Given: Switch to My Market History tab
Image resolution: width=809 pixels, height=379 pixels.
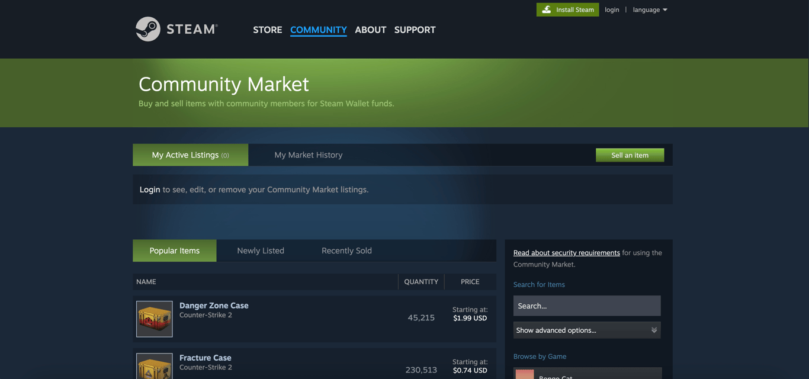Looking at the screenshot, I should (309, 155).
